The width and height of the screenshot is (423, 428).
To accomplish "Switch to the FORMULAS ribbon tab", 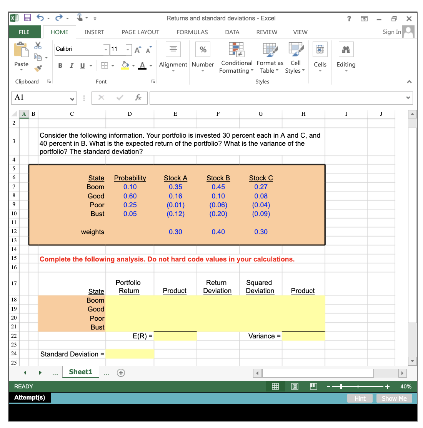I will click(192, 32).
